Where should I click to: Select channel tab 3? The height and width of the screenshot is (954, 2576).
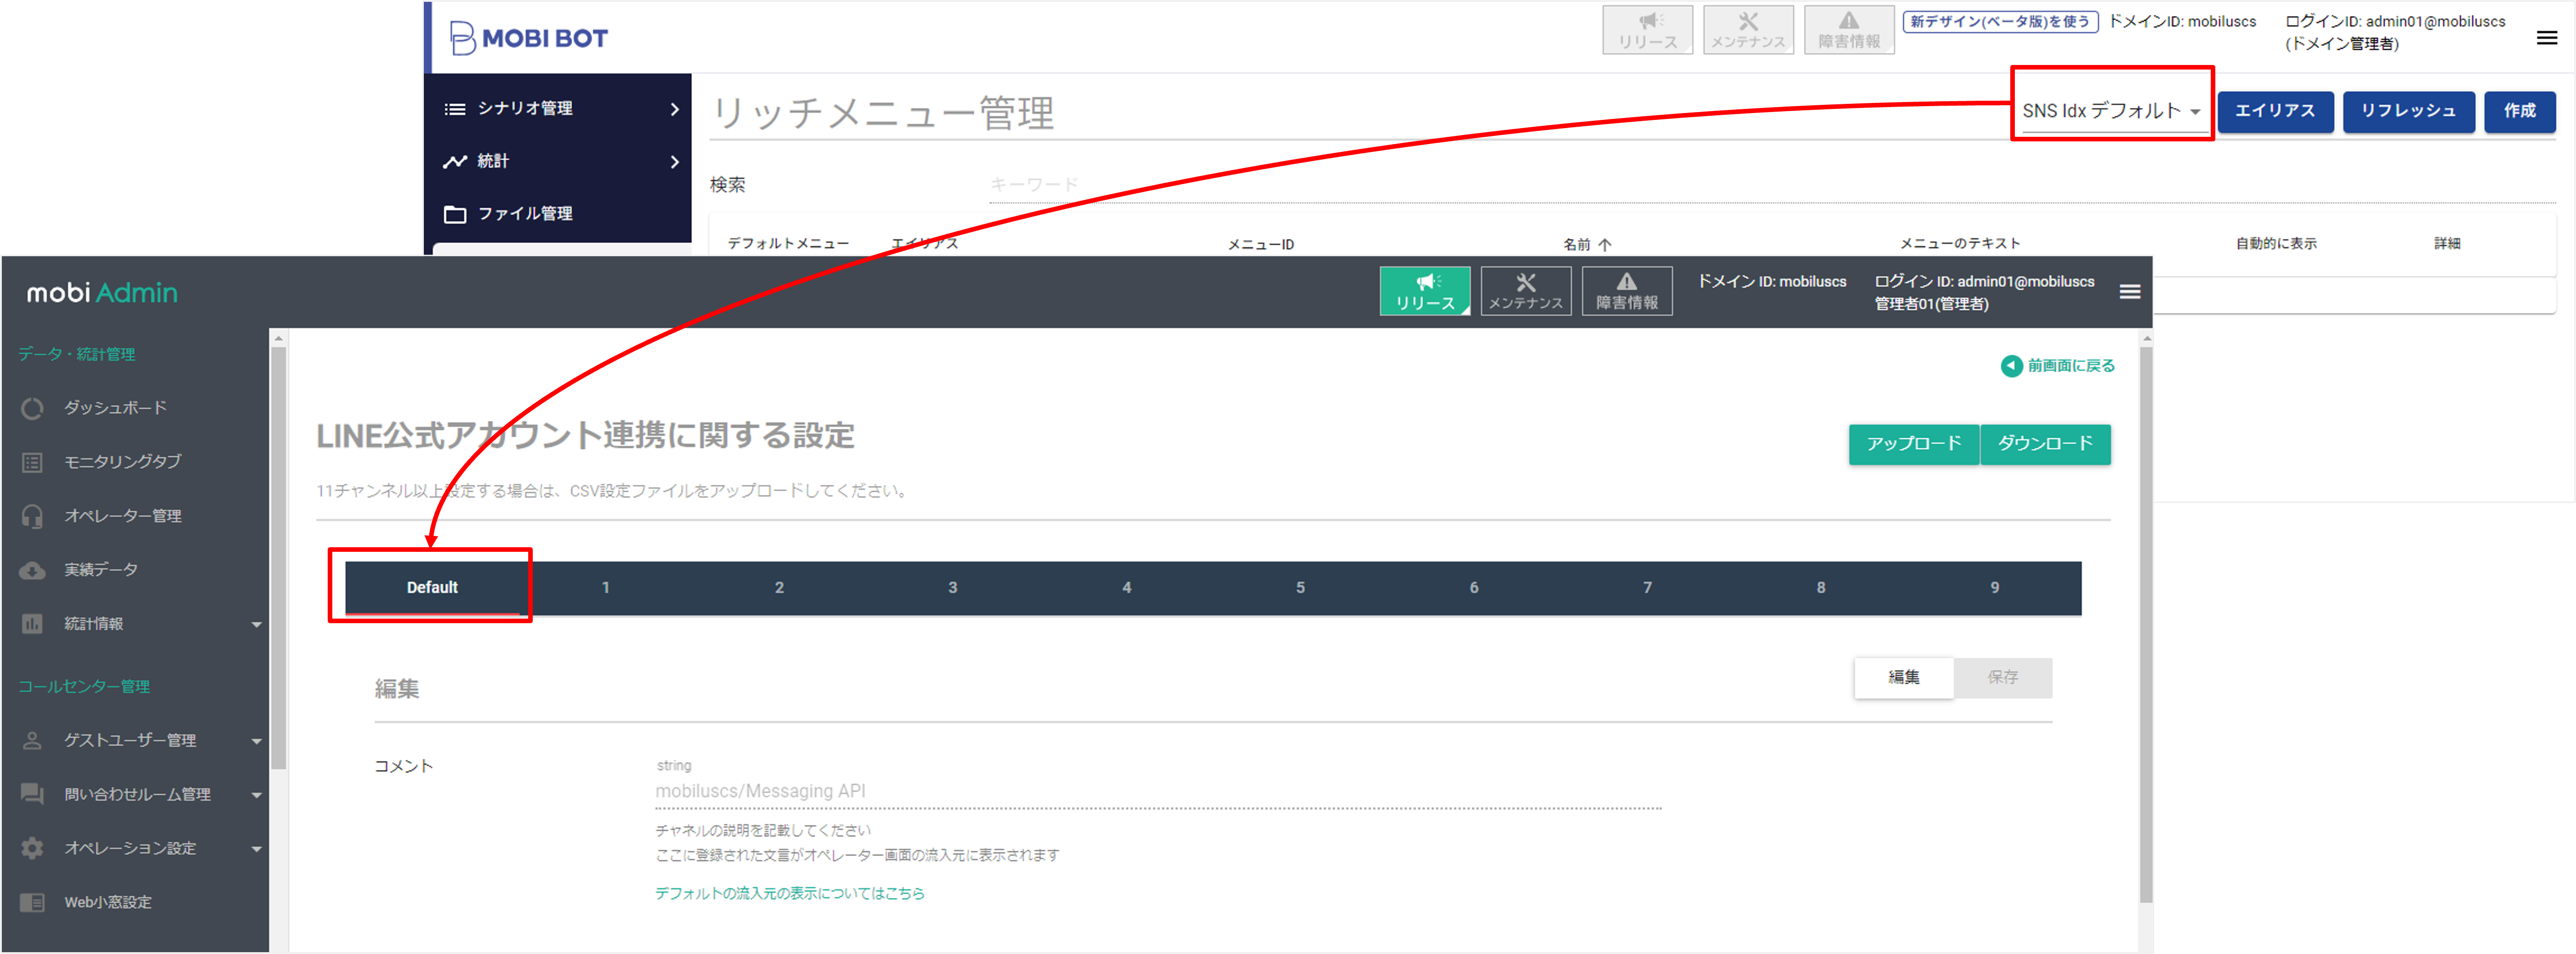click(952, 588)
